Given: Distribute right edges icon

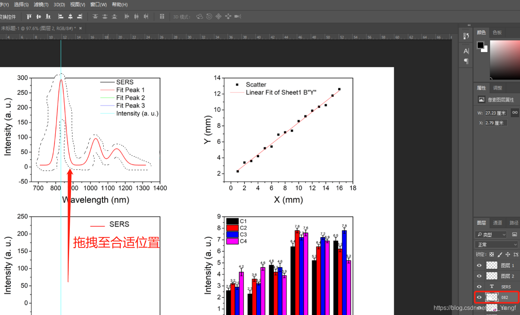Looking at the screenshot, I should [146, 17].
